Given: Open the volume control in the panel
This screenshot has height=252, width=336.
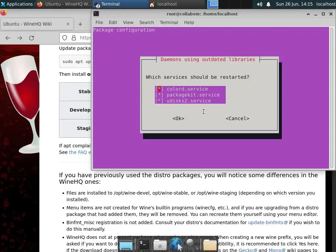Looking at the screenshot, I should [x=260, y=4].
